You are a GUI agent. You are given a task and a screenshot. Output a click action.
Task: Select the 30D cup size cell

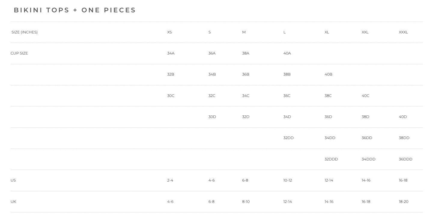point(212,117)
